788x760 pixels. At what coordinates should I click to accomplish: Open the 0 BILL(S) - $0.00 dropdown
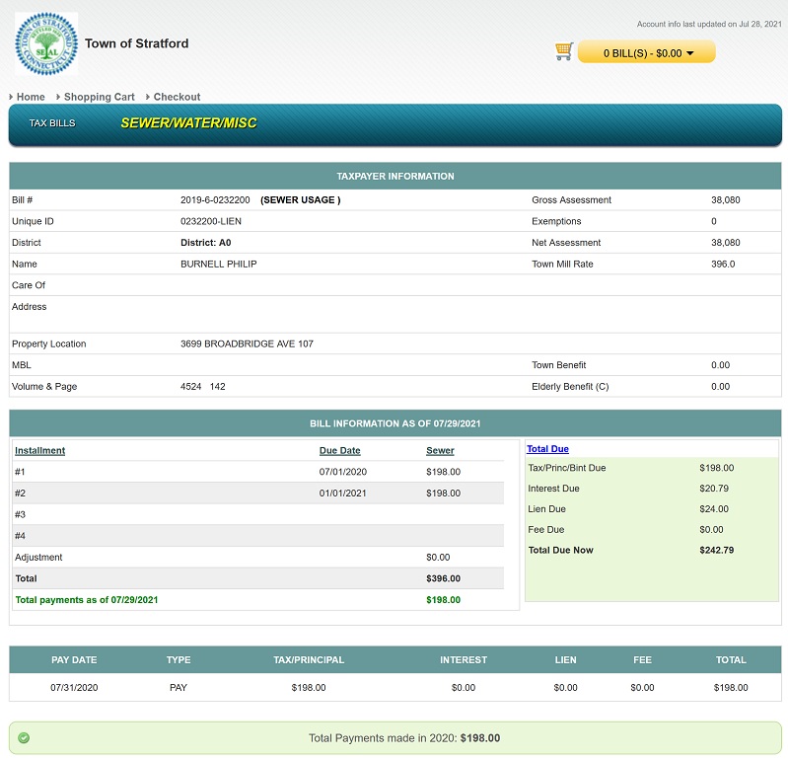coord(647,52)
